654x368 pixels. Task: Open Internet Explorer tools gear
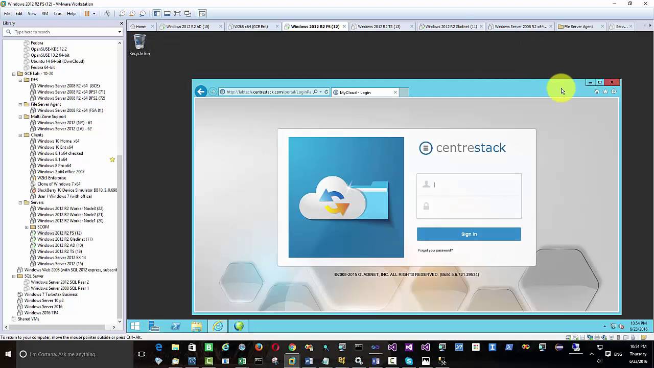(614, 91)
